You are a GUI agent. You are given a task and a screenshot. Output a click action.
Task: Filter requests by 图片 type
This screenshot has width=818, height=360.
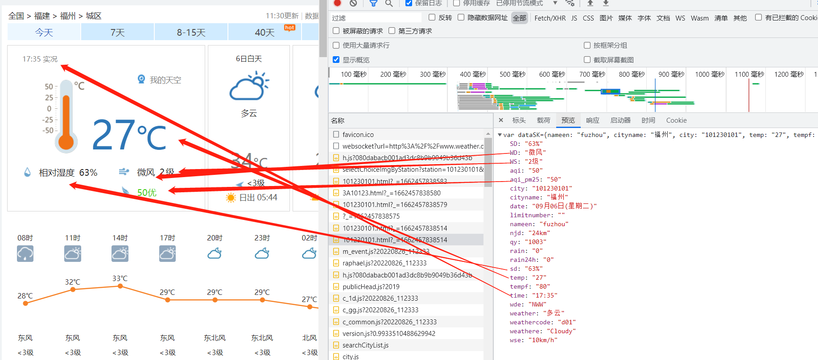click(x=606, y=18)
